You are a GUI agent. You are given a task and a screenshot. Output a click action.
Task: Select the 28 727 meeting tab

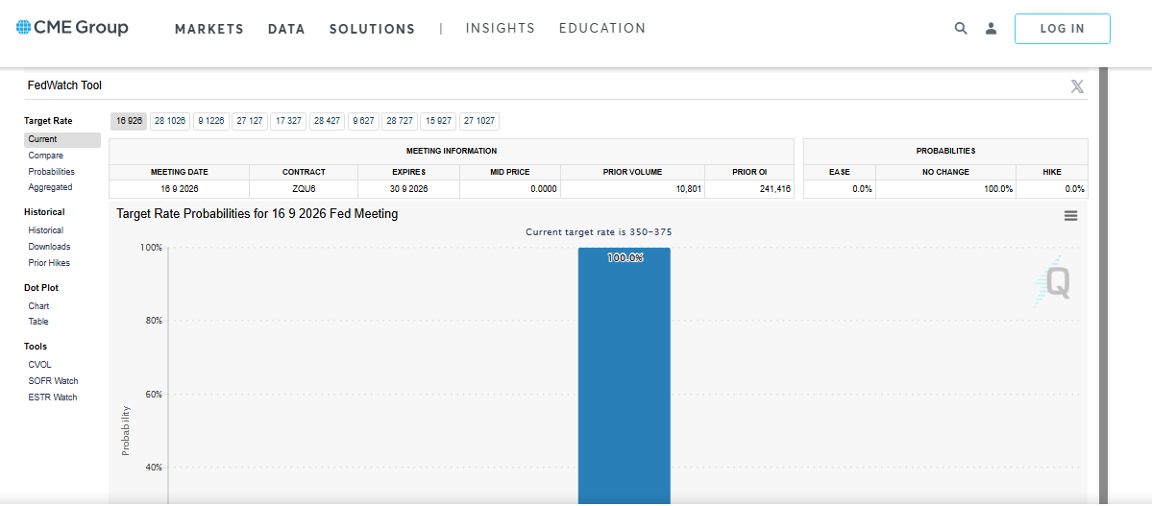400,121
